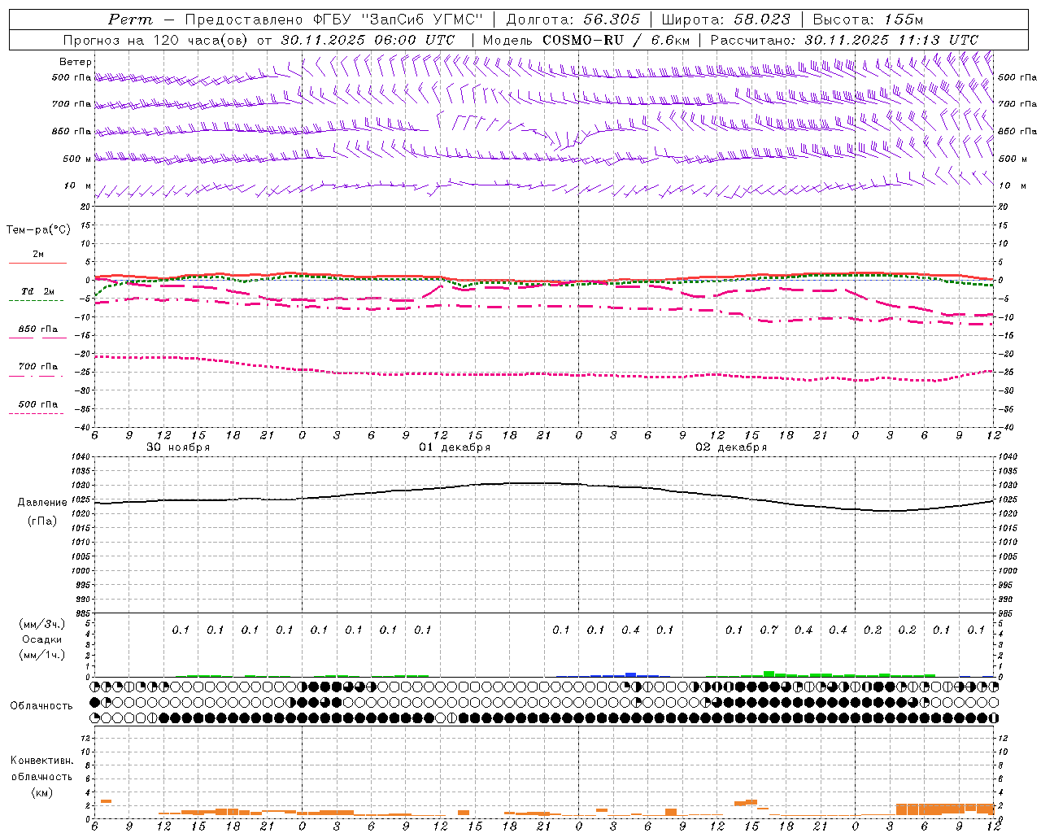Click the "Ветер" wind panel label
Image resolution: width=1041 pixels, height=833 pixels.
pyautogui.click(x=76, y=62)
